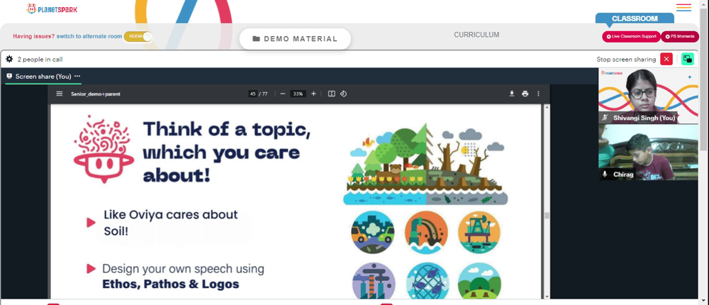709x305 pixels.
Task: Zoom out the PDF with minus
Action: pos(283,94)
